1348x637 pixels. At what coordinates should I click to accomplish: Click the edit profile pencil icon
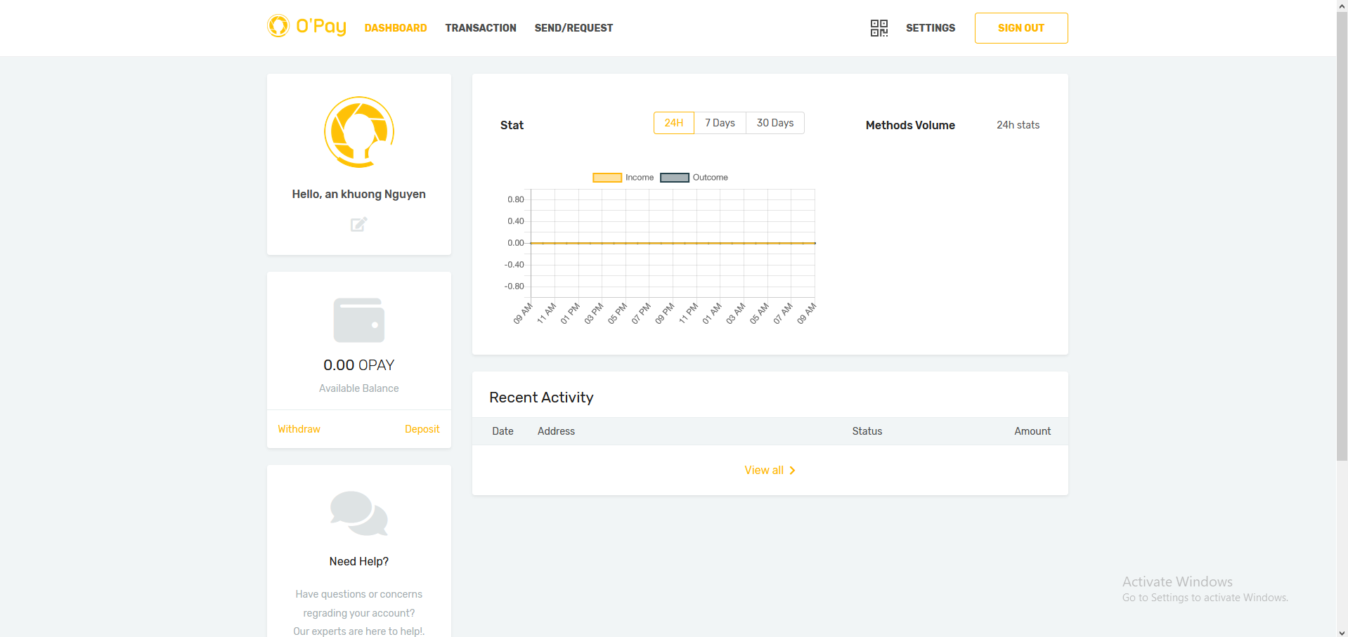[x=358, y=225]
